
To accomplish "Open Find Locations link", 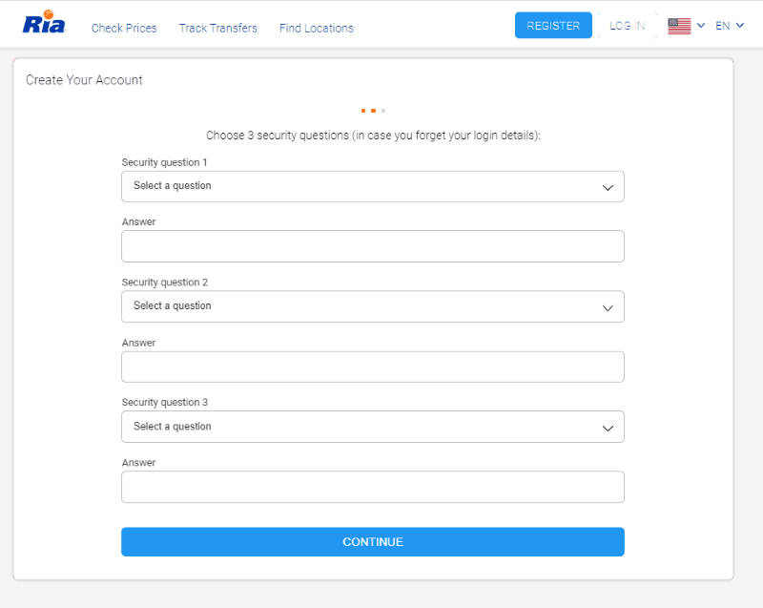I will click(316, 28).
